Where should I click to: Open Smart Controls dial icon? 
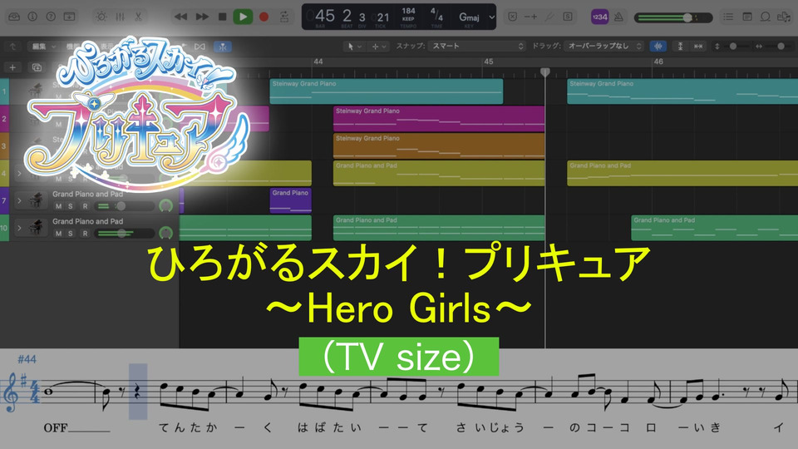click(101, 17)
